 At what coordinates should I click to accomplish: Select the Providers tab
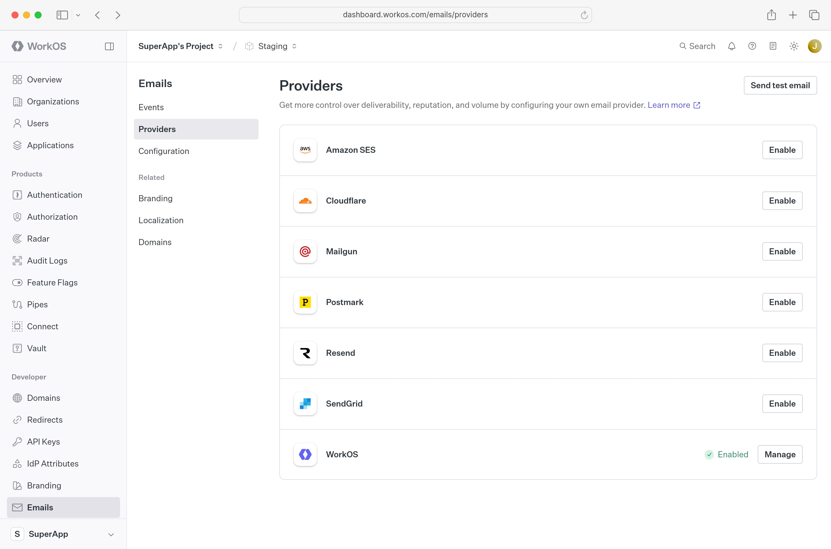pyautogui.click(x=196, y=129)
